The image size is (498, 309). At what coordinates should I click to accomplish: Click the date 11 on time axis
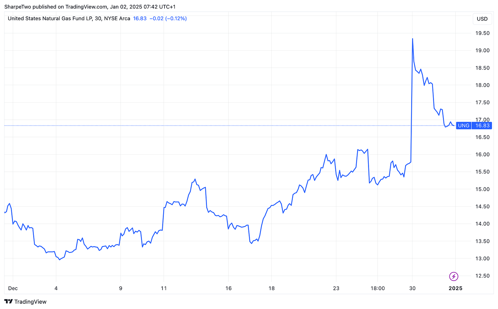[x=164, y=288]
